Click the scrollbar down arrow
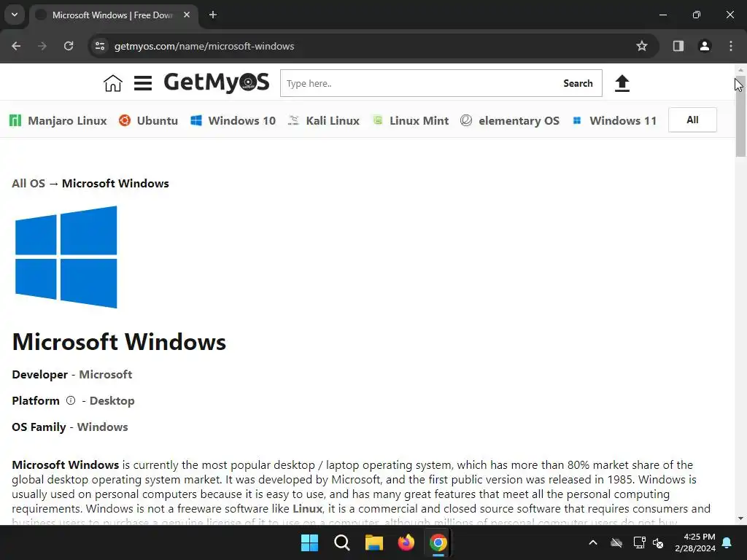Image resolution: width=747 pixels, height=560 pixels. click(740, 518)
